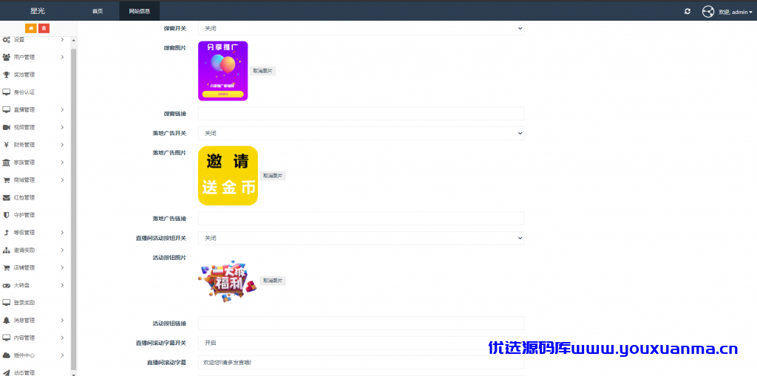Focus the 弹窗链接 input field
Image resolution: width=757 pixels, height=376 pixels.
pos(361,114)
